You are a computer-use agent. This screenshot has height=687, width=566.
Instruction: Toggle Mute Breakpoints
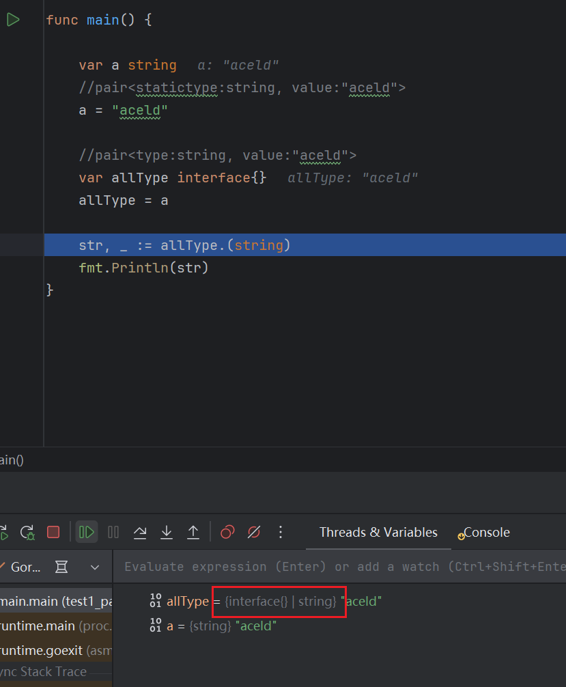[254, 532]
